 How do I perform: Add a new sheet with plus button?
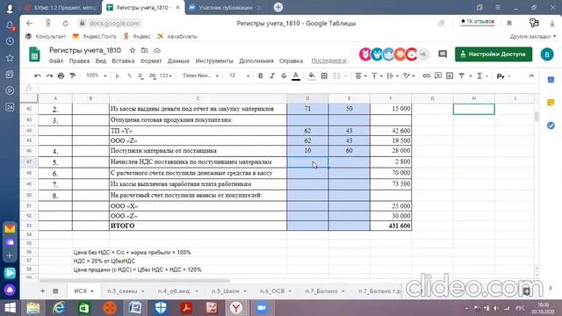[x=43, y=291]
